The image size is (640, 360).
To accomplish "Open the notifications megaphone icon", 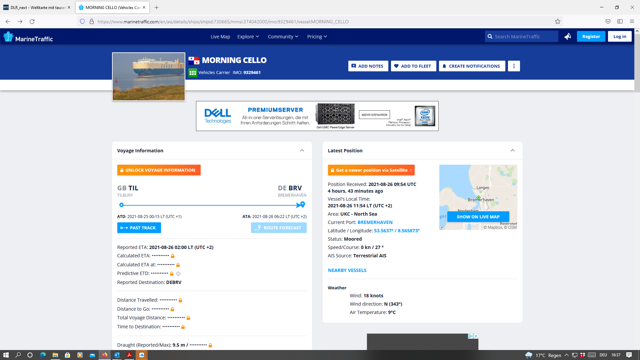I will click(x=568, y=36).
